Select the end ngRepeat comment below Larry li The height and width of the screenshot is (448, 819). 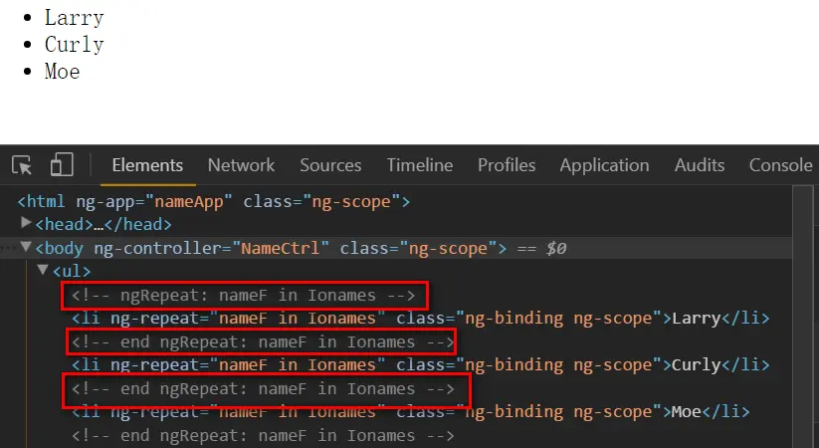264,341
